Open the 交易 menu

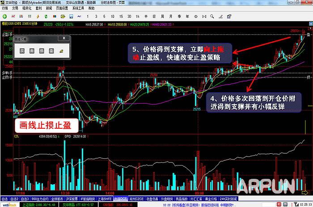point(15,8)
